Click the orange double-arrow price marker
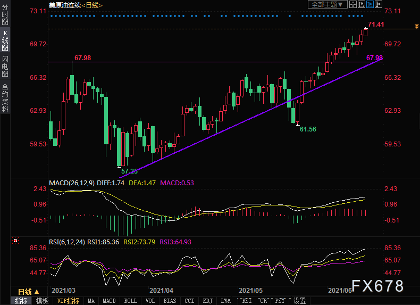The image size is (420, 305). coord(416,27)
